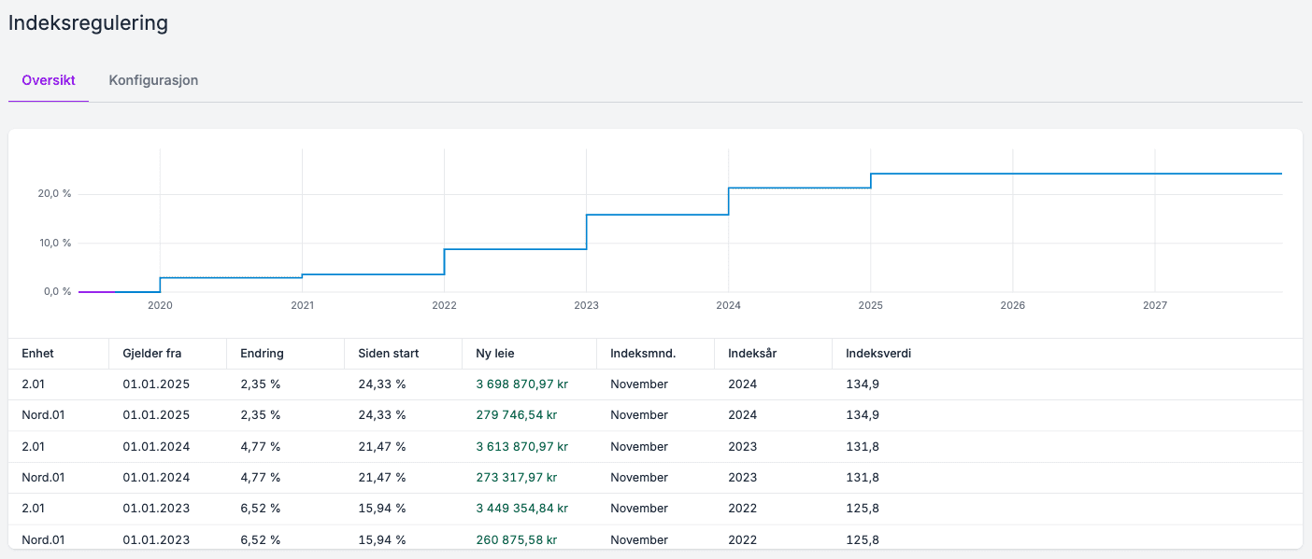Click the chart step at 2022
The width and height of the screenshot is (1312, 559).
[x=445, y=261]
